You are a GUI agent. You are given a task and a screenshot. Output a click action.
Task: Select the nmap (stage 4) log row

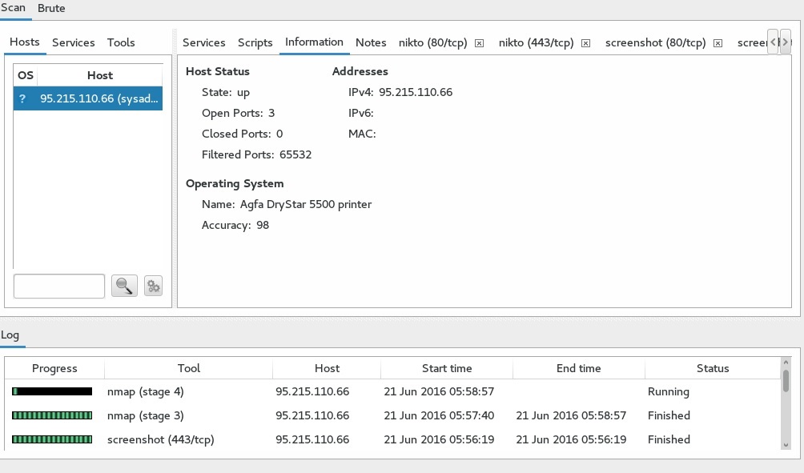click(392, 391)
